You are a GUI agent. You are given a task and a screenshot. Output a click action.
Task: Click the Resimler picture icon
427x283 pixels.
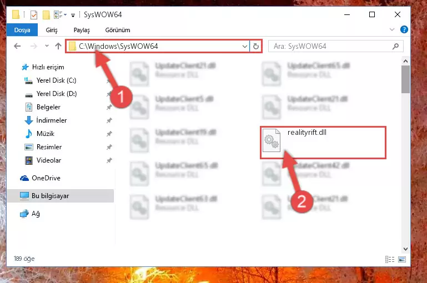(29, 147)
